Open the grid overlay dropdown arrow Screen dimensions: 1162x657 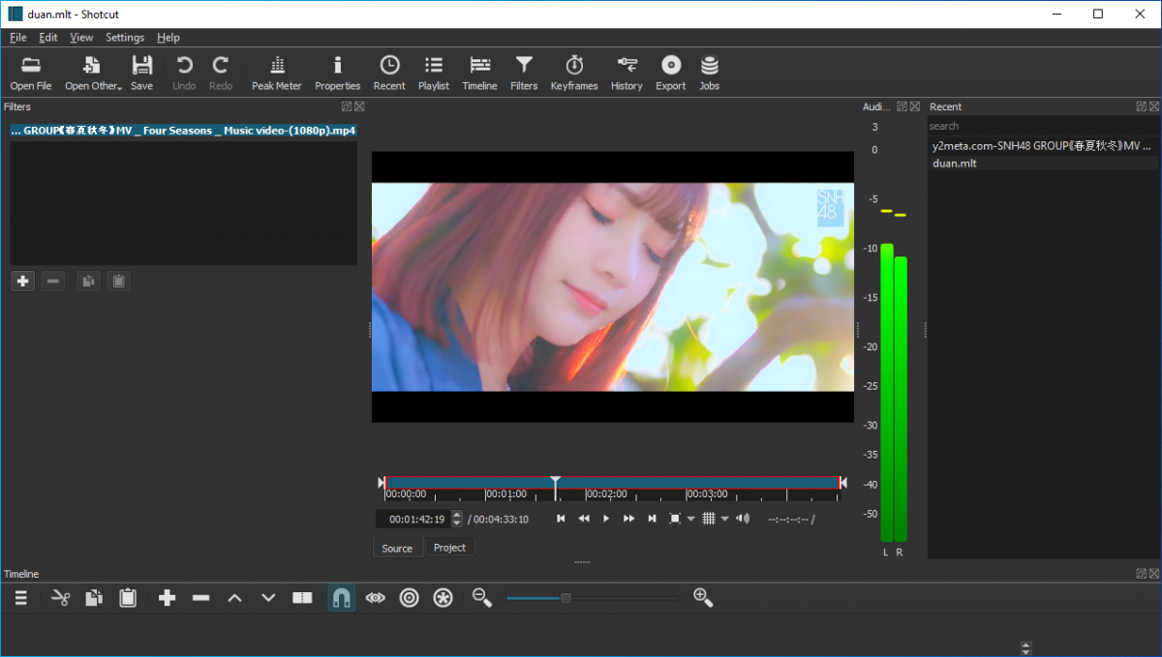coord(724,520)
